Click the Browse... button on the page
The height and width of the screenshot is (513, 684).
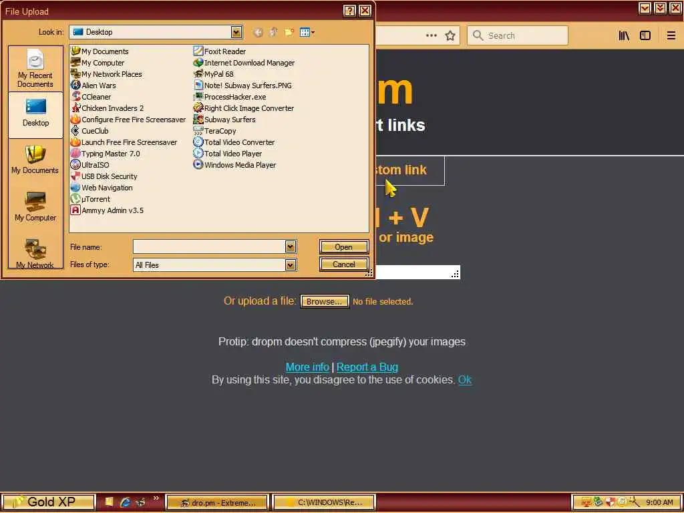point(324,301)
